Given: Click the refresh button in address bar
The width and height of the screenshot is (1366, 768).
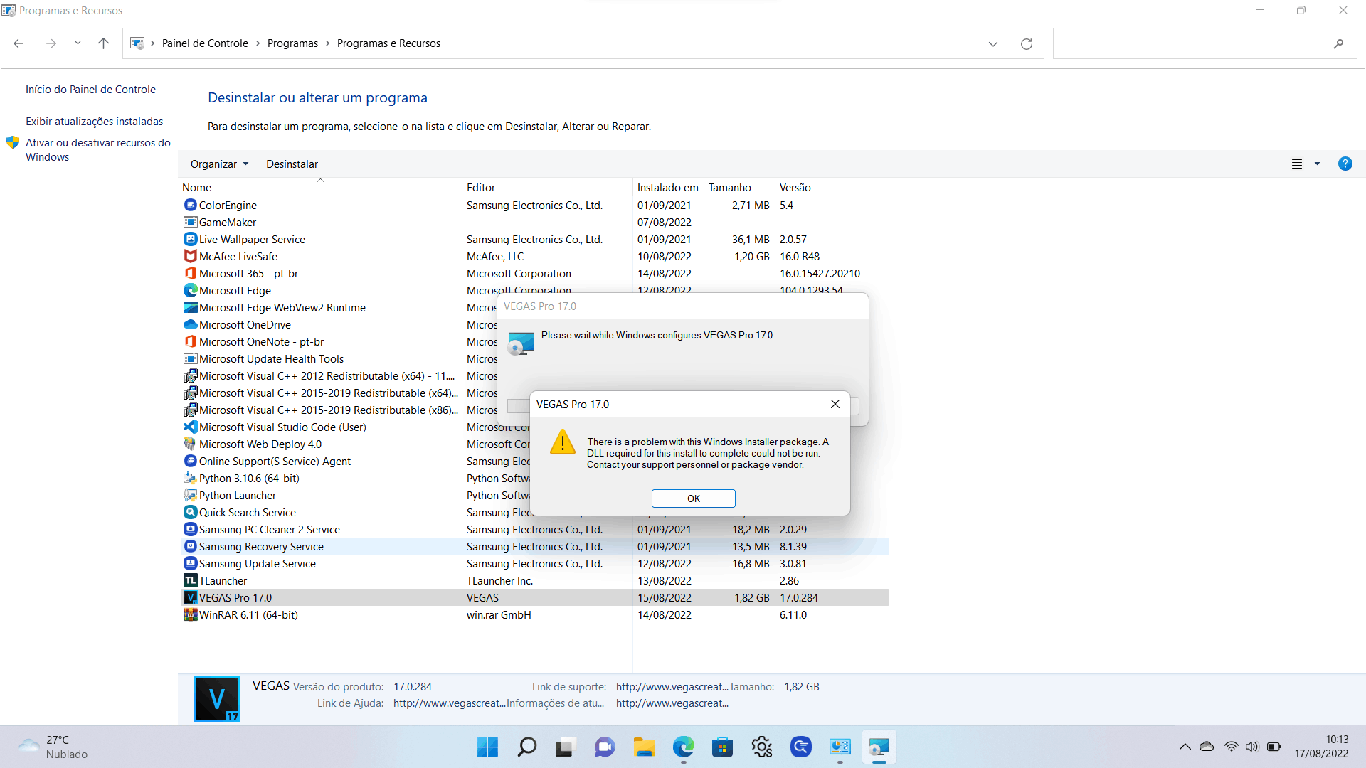Looking at the screenshot, I should click(x=1026, y=43).
